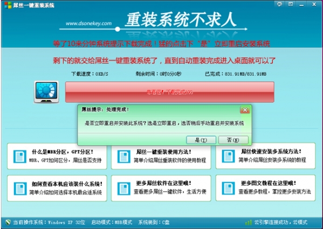Open www.dsonekey.com website link

point(88,24)
